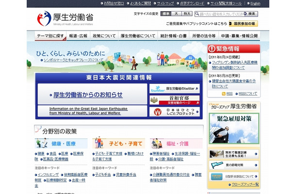Open 医薬品・医療機器 link
Viewport: 296px width, 194px height.
[55, 159]
